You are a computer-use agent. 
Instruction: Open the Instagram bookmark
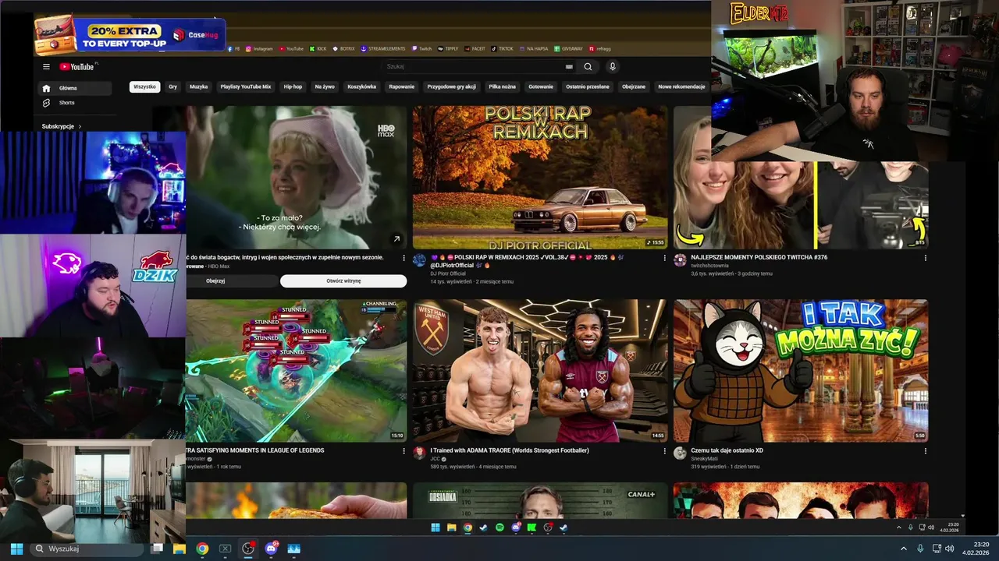[x=260, y=48]
